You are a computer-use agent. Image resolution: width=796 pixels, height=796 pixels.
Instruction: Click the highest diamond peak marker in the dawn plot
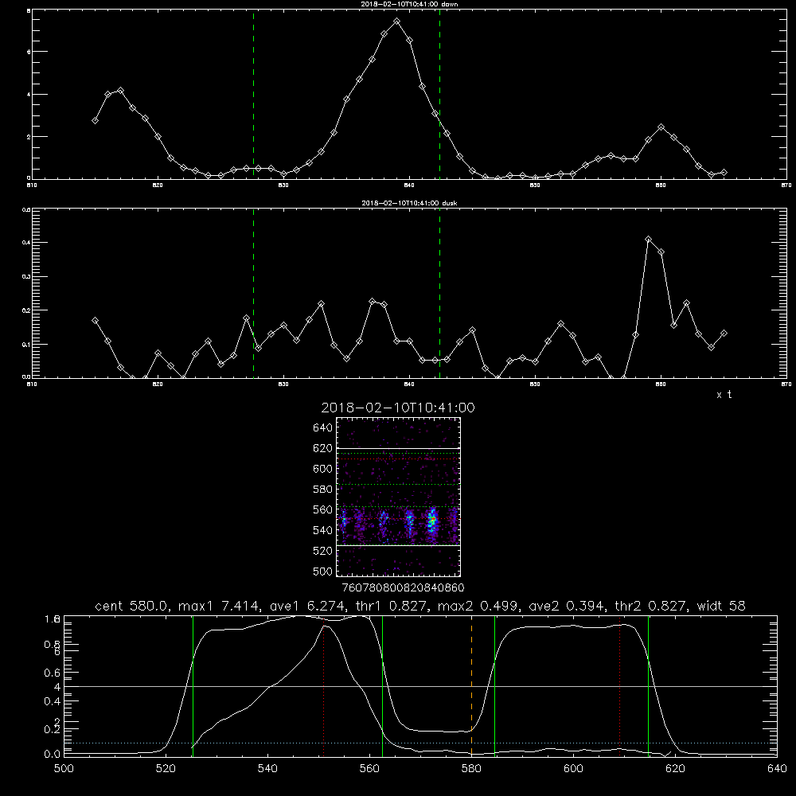tap(396, 21)
